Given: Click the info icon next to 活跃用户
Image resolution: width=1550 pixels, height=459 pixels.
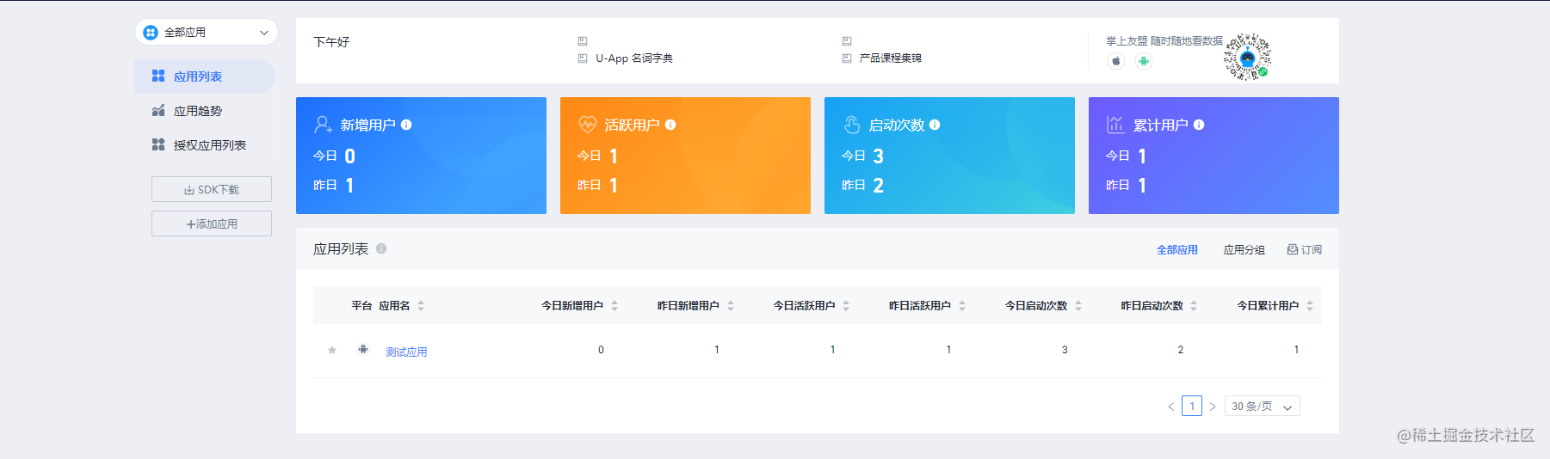Looking at the screenshot, I should coord(670,125).
